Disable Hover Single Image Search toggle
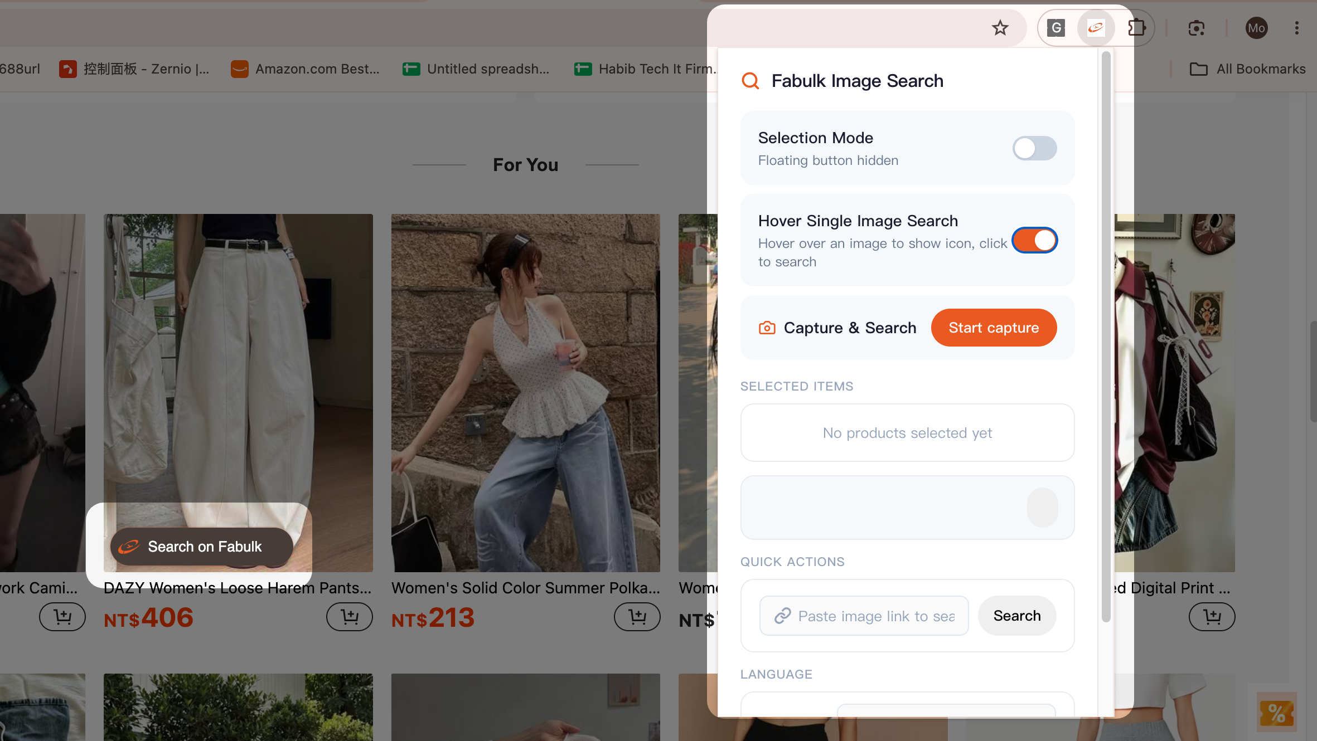This screenshot has width=1317, height=741. click(1034, 240)
